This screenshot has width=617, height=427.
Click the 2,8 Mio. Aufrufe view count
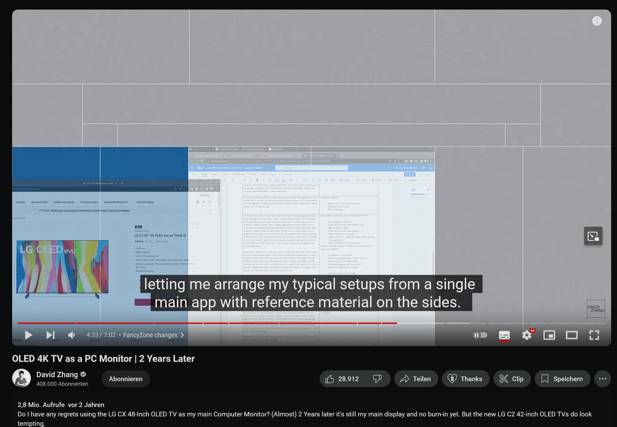pyautogui.click(x=41, y=405)
